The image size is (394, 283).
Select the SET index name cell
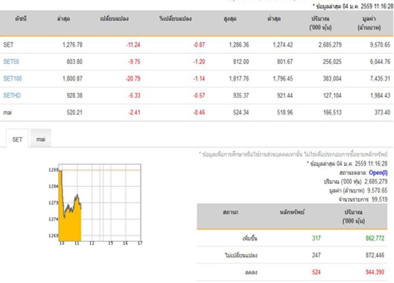coord(8,45)
